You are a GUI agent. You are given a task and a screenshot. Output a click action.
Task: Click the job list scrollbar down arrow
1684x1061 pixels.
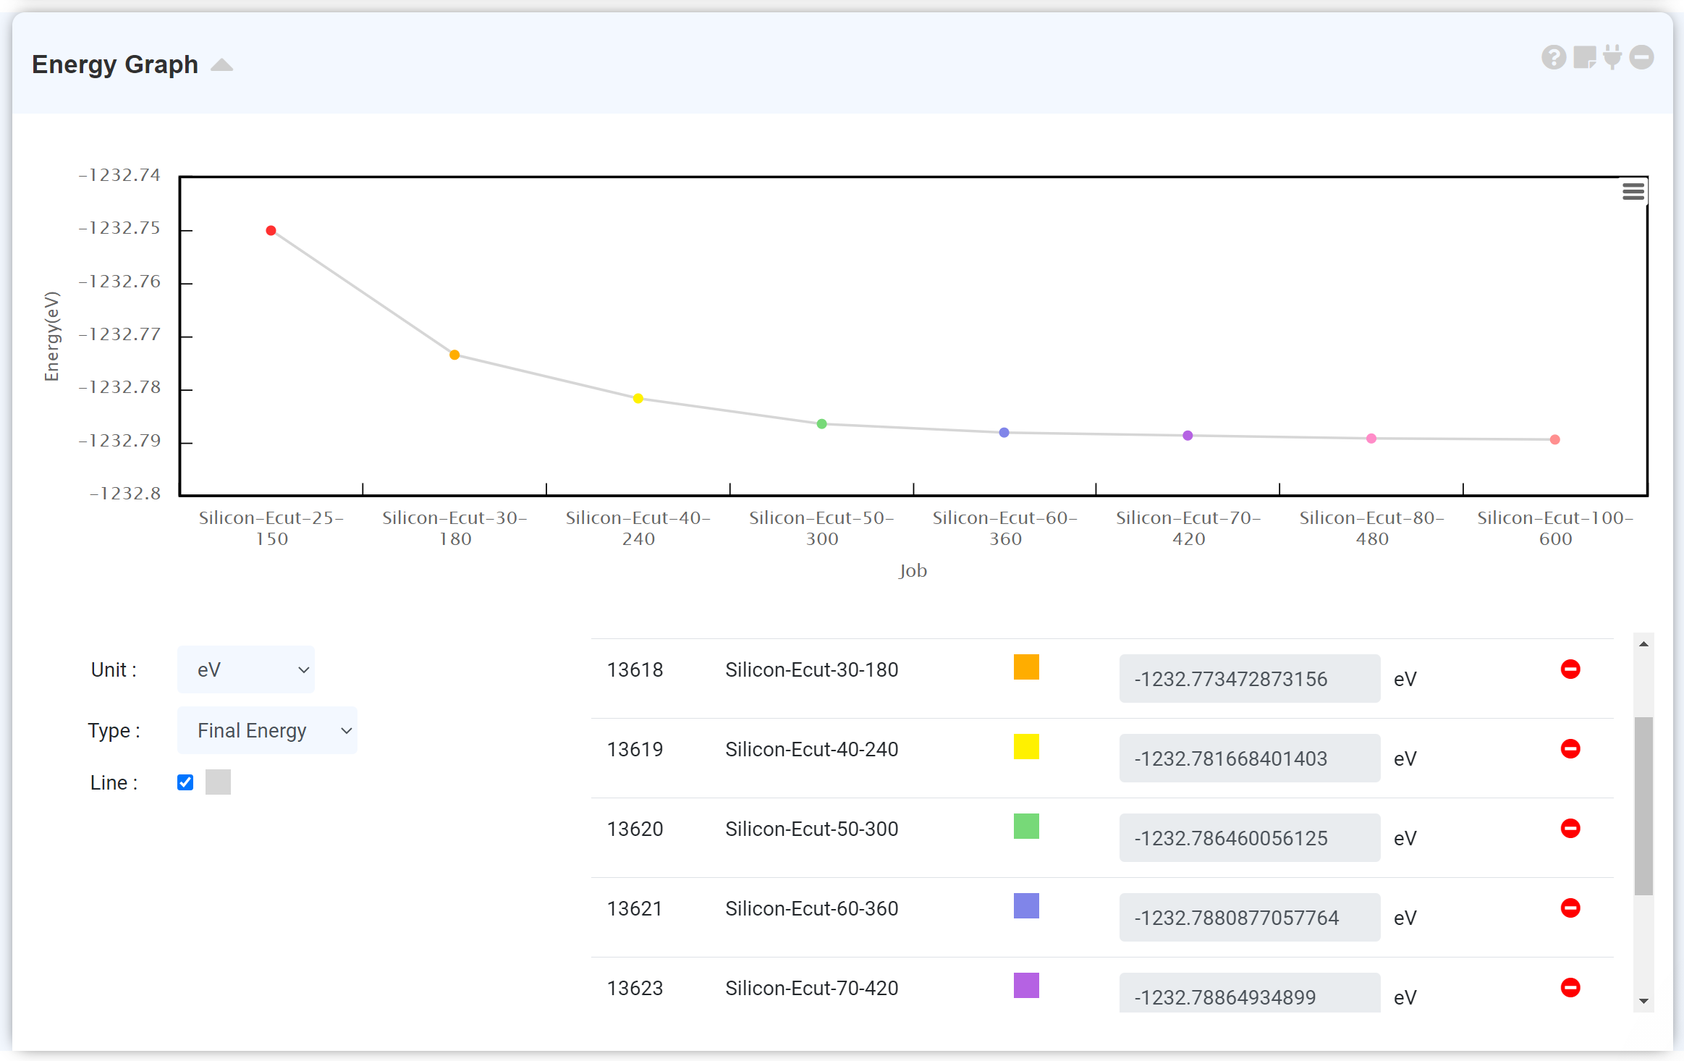pyautogui.click(x=1643, y=1002)
